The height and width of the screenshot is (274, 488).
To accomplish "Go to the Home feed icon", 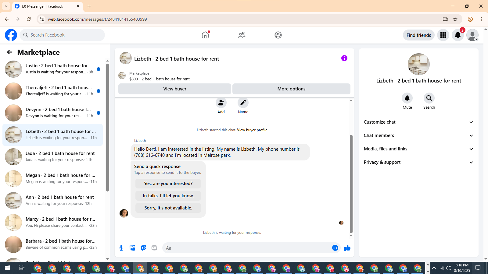I will click(x=205, y=35).
